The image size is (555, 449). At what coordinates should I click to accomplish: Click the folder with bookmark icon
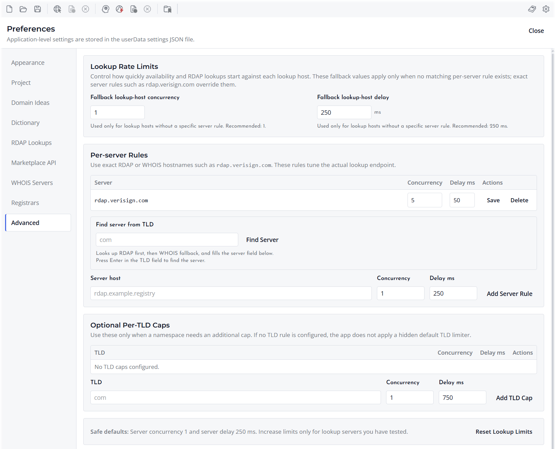click(x=168, y=9)
